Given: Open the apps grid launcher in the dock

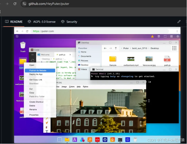Looking at the screenshot, I should [x=60, y=140].
